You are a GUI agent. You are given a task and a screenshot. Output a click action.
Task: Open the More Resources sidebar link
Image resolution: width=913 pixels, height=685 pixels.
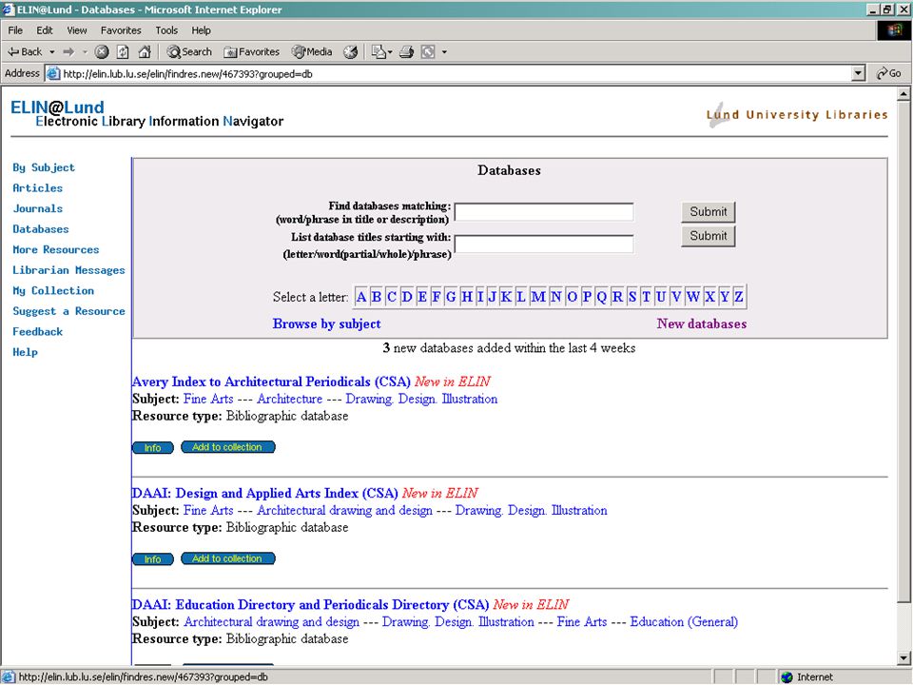click(56, 249)
